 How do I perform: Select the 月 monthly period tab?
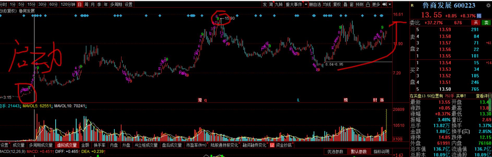tap(93, 4)
